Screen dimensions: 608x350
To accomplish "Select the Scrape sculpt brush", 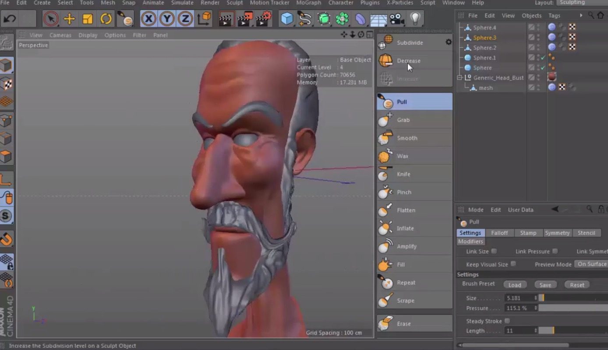I will click(414, 301).
